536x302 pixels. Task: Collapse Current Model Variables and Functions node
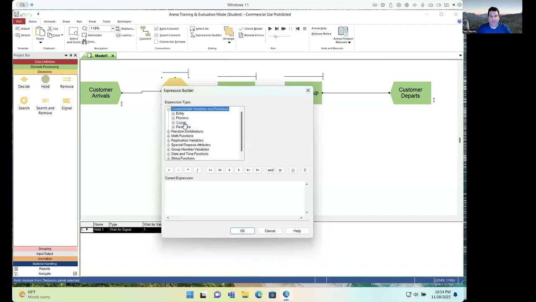tap(168, 109)
